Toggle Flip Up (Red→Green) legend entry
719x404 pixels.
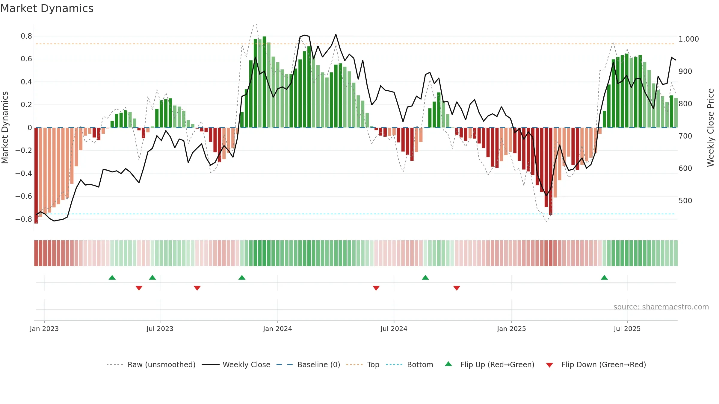[490, 364]
